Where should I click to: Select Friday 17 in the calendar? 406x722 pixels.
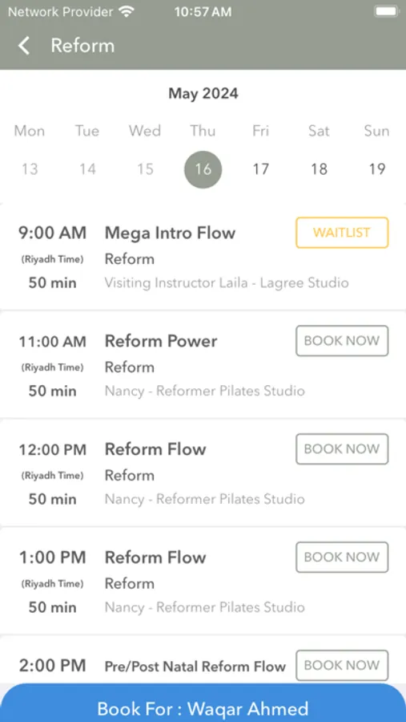261,169
